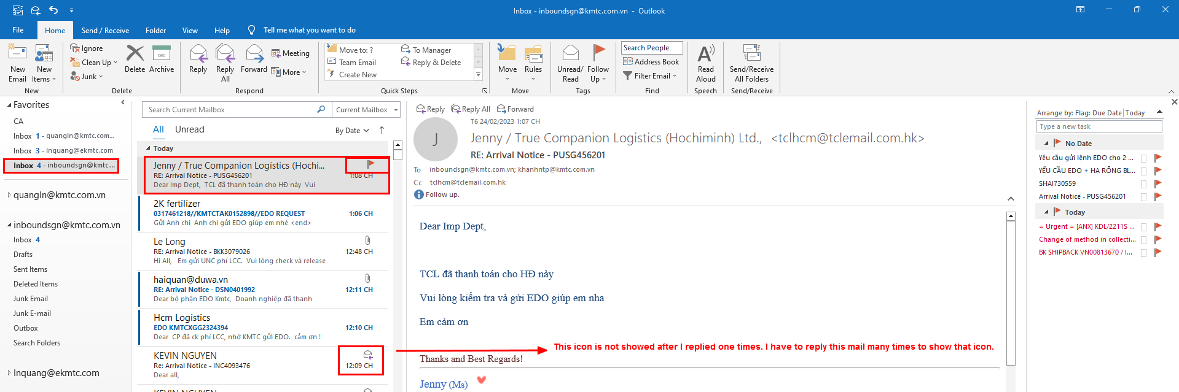
Task: Collapse the No Date task group
Action: pos(1046,144)
